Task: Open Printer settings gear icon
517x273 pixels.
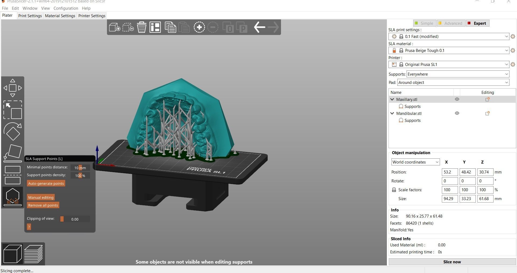Action: pyautogui.click(x=513, y=64)
